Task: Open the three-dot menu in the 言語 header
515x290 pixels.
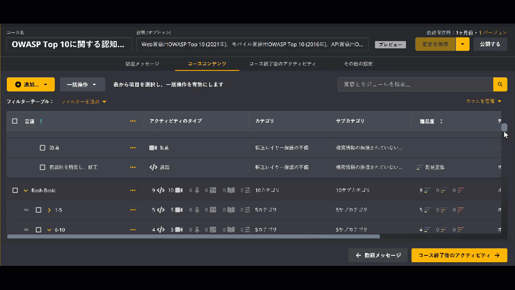Action: pyautogui.click(x=133, y=121)
